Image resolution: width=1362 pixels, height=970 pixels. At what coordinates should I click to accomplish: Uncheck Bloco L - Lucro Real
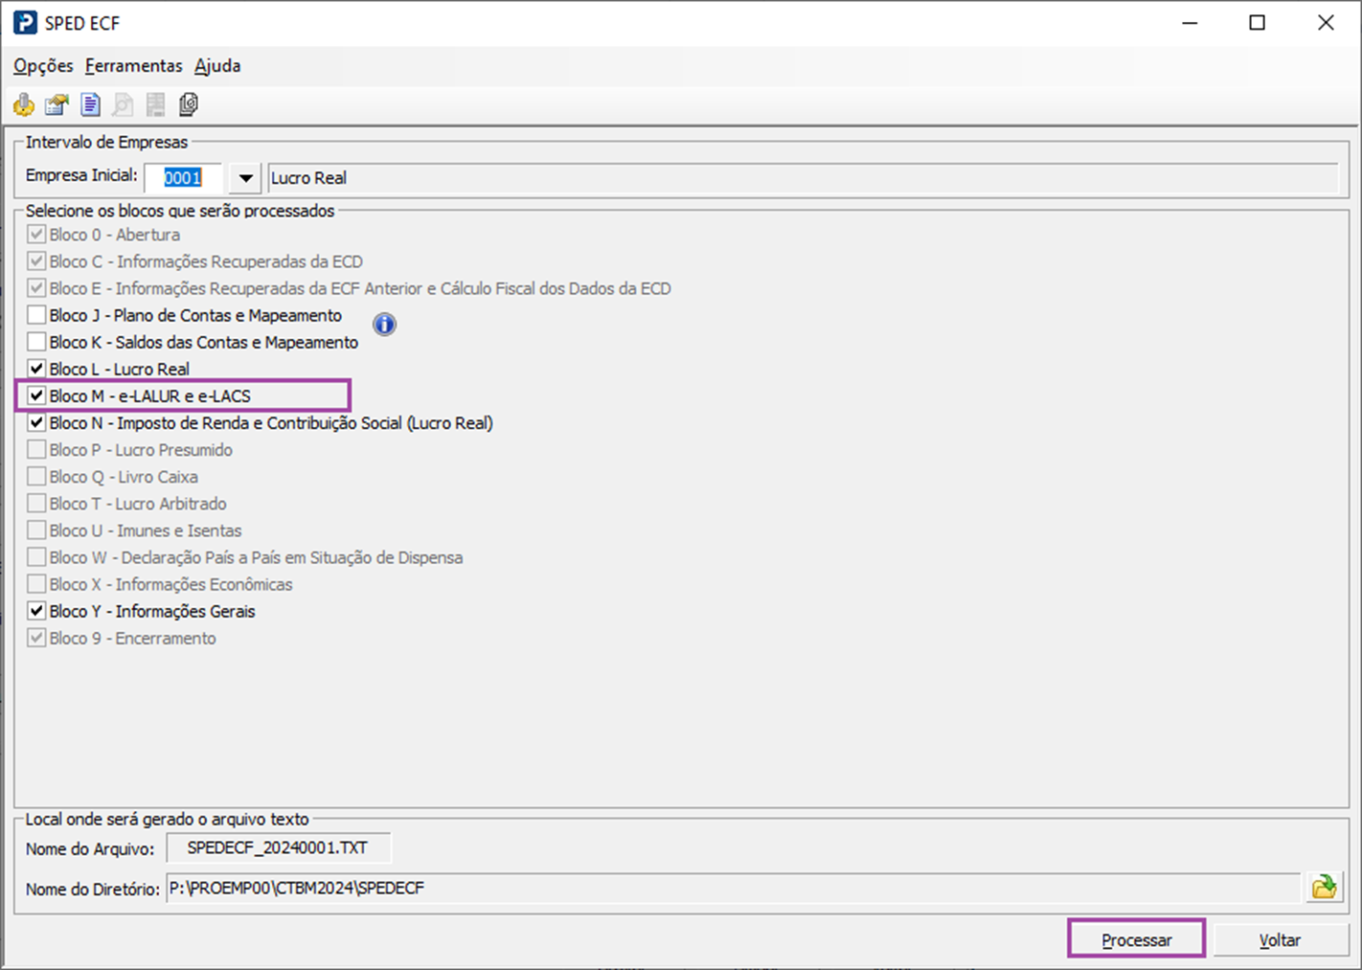tap(36, 369)
